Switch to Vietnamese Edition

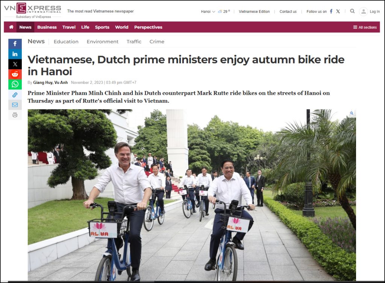coord(254,12)
